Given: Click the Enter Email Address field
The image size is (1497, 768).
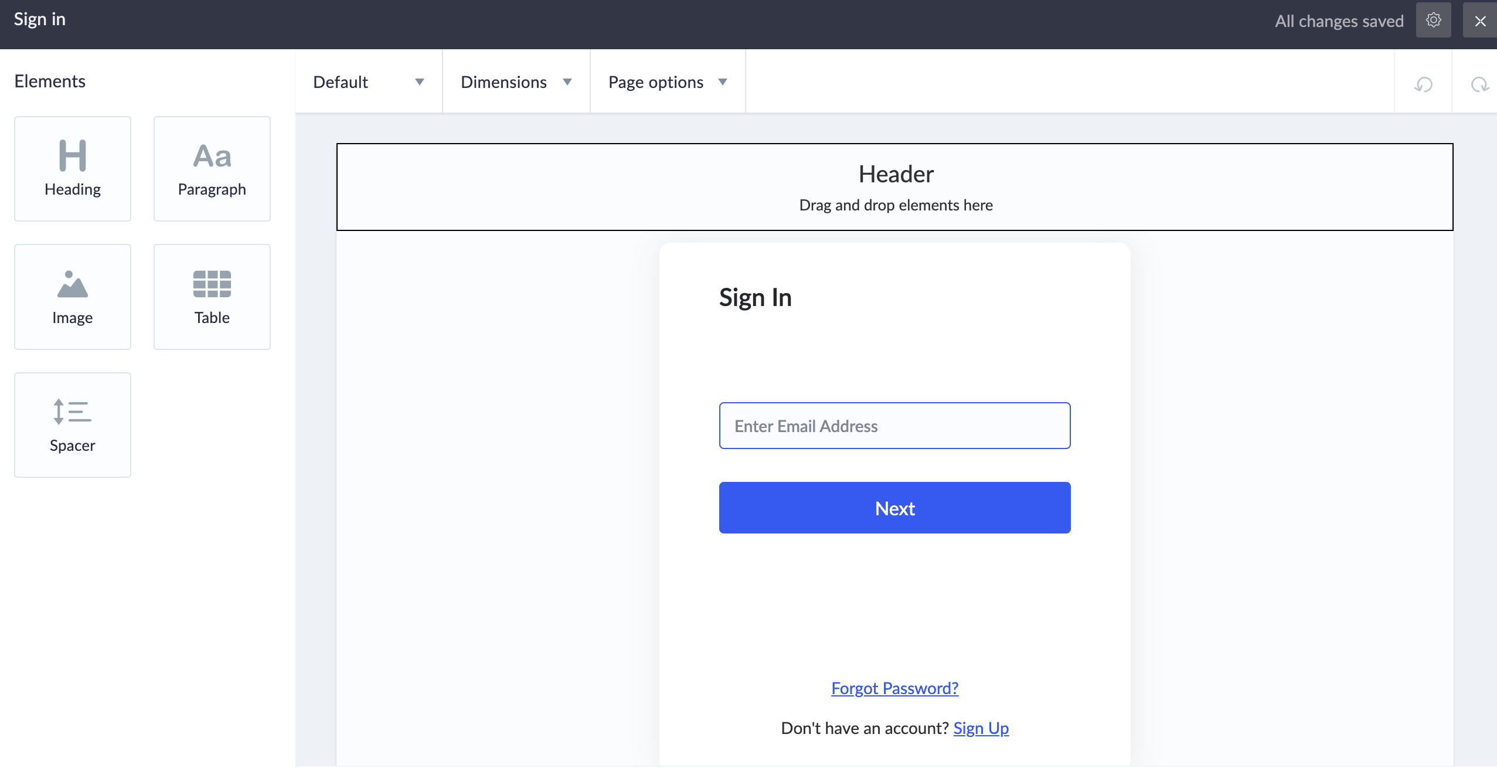Looking at the screenshot, I should click(894, 426).
